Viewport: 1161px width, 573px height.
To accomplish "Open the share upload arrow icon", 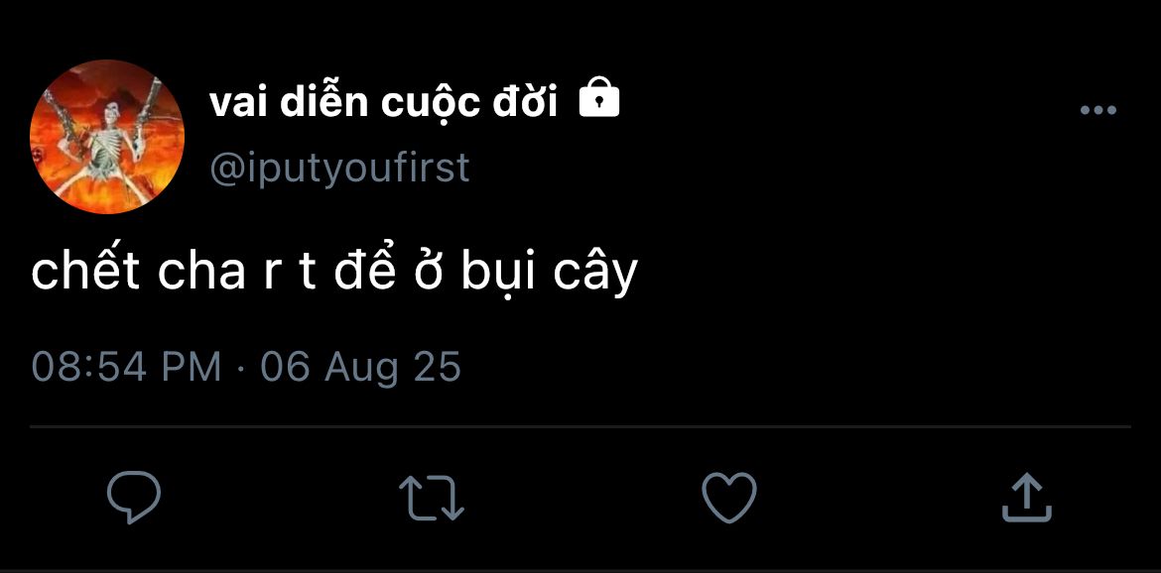I will pyautogui.click(x=1027, y=498).
